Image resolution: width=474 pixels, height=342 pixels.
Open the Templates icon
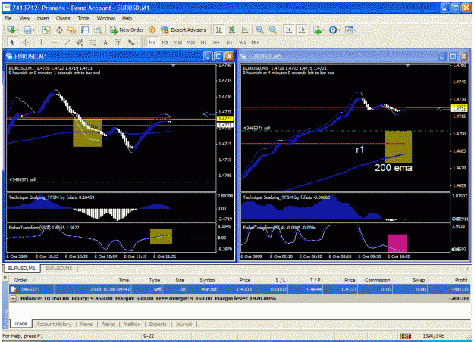(x=349, y=30)
